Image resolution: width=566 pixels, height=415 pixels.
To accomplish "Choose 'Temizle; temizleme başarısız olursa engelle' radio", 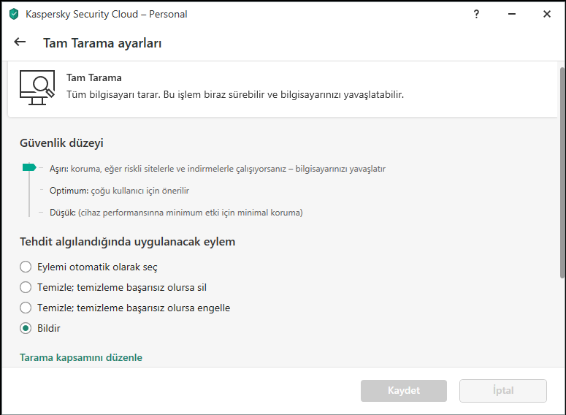I will (26, 308).
